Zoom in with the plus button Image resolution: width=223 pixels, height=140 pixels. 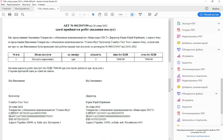[x=112, y=15]
